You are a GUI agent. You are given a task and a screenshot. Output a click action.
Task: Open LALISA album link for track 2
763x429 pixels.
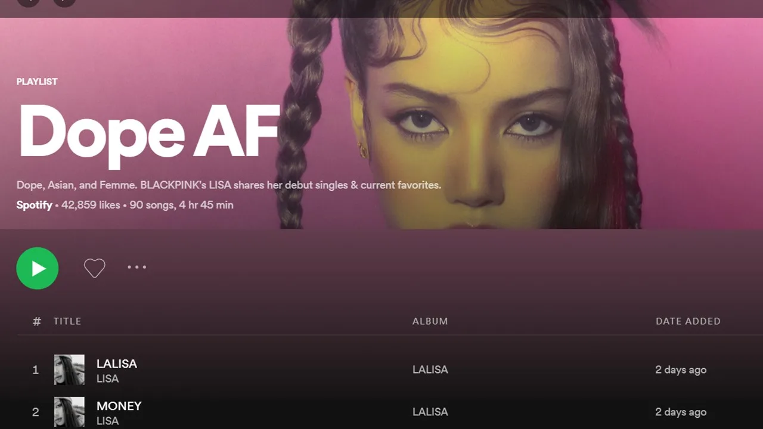(x=430, y=412)
